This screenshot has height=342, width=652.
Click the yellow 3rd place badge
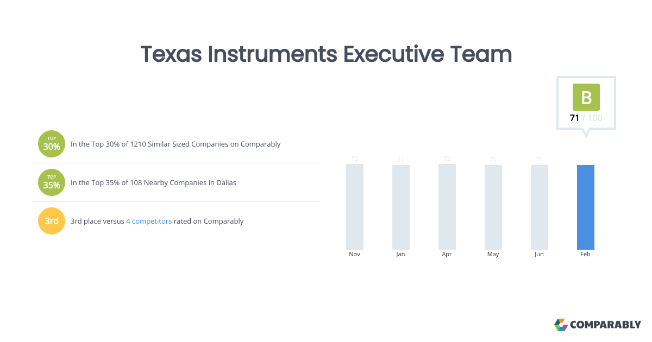[x=52, y=221]
